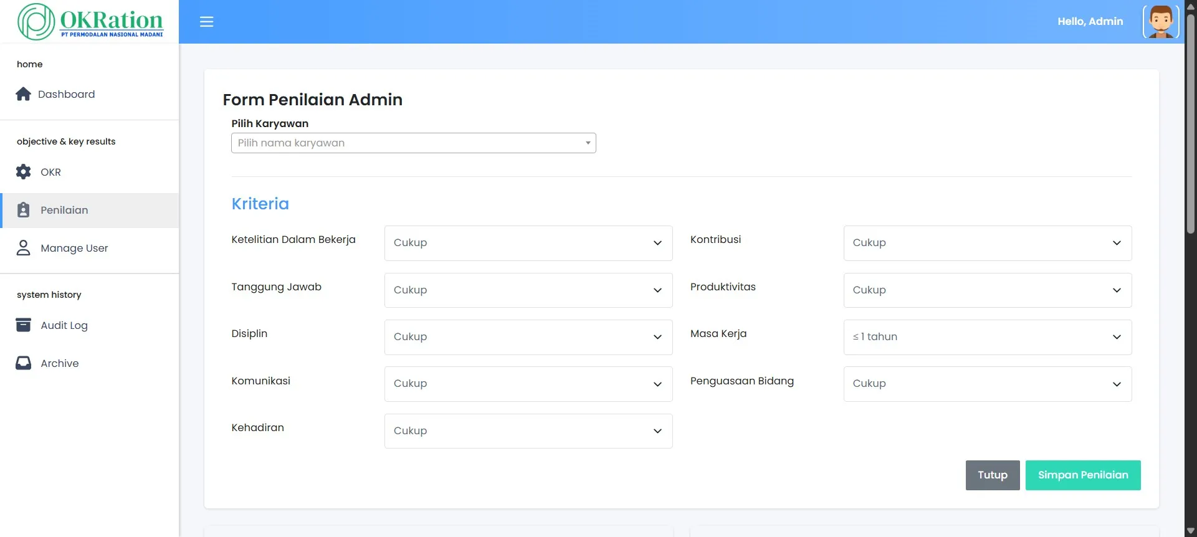Open the Admin avatar profile
The image size is (1197, 537).
[1161, 22]
